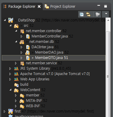Click the WEB-INF folder icon
This screenshot has width=113, height=117.
click(22, 106)
